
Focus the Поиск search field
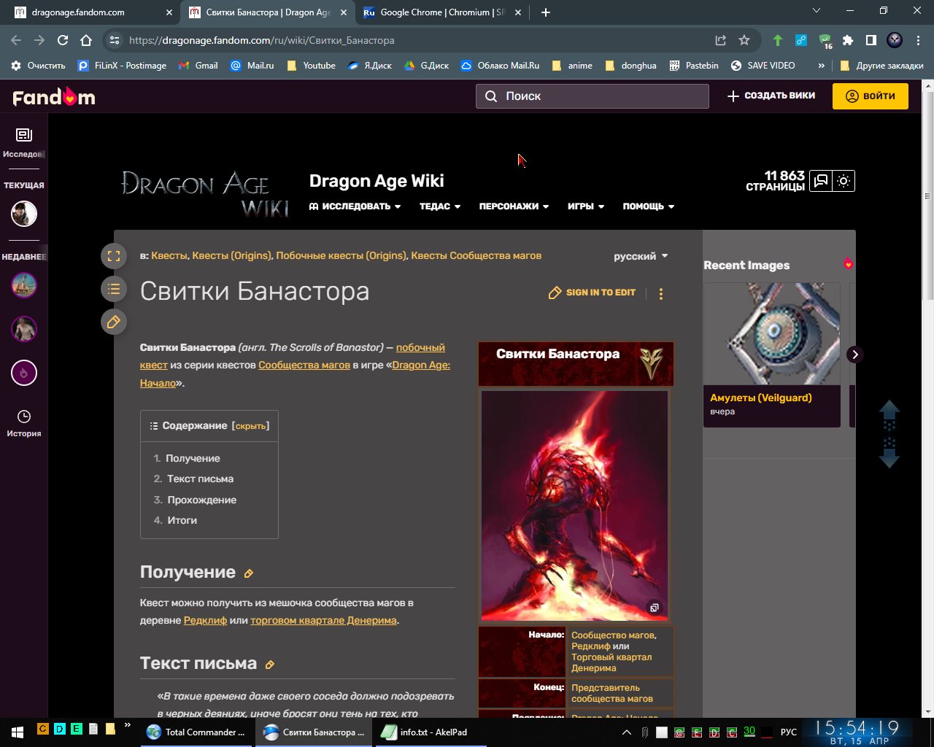tap(593, 96)
